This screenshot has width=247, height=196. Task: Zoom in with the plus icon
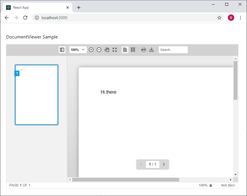[x=91, y=50]
